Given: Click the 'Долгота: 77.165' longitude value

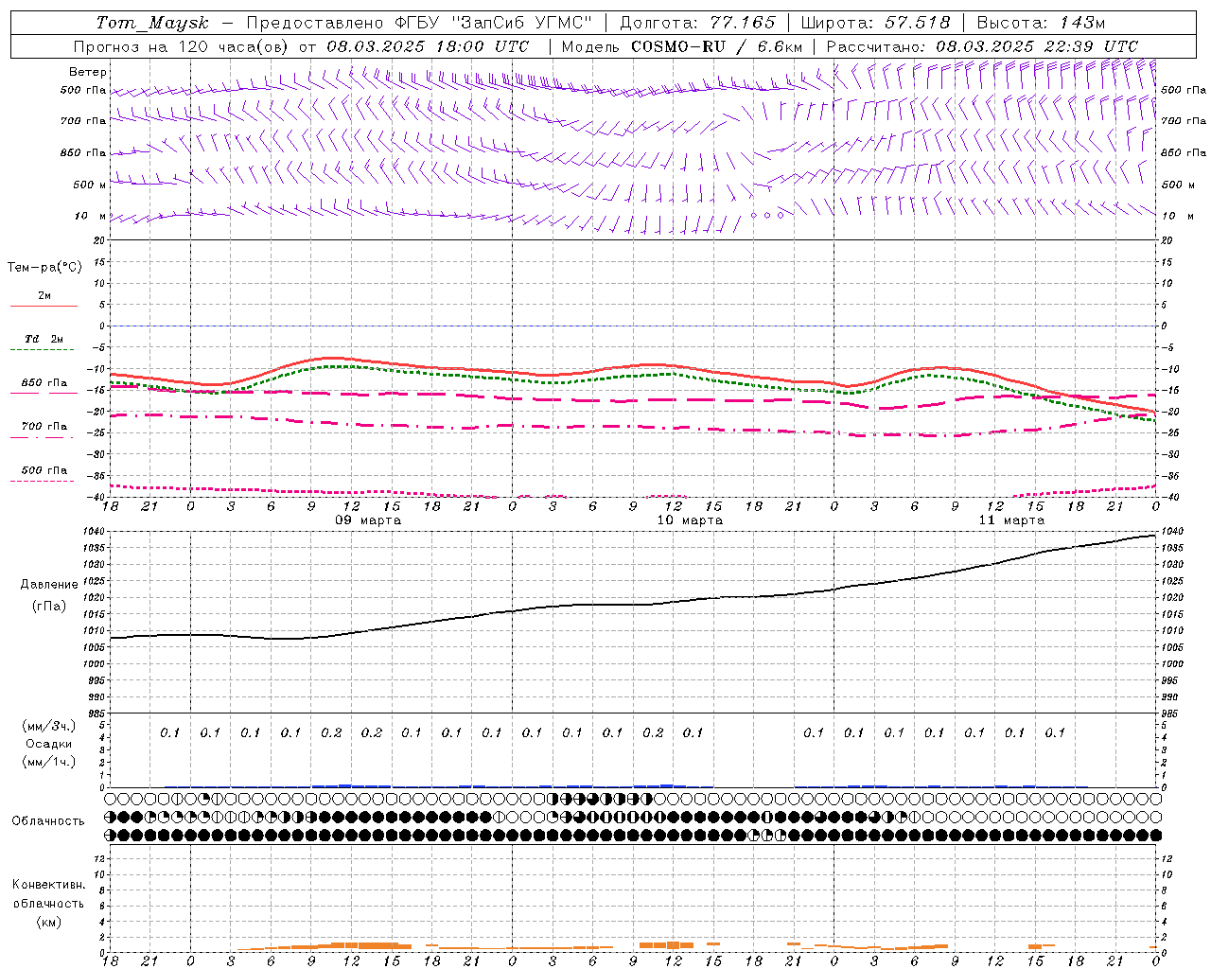Looking at the screenshot, I should tap(697, 23).
